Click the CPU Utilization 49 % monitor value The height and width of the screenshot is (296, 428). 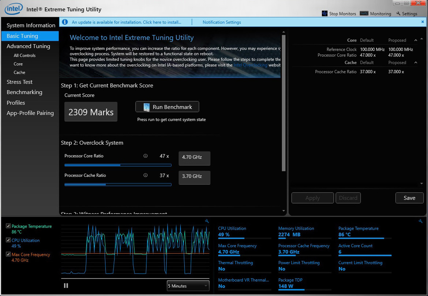tap(224, 234)
